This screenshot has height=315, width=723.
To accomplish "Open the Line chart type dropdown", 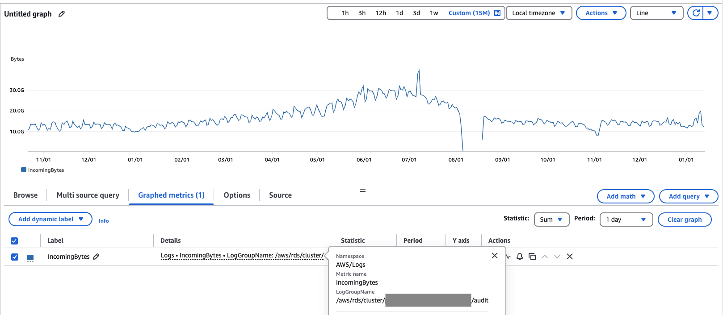I will 656,13.
